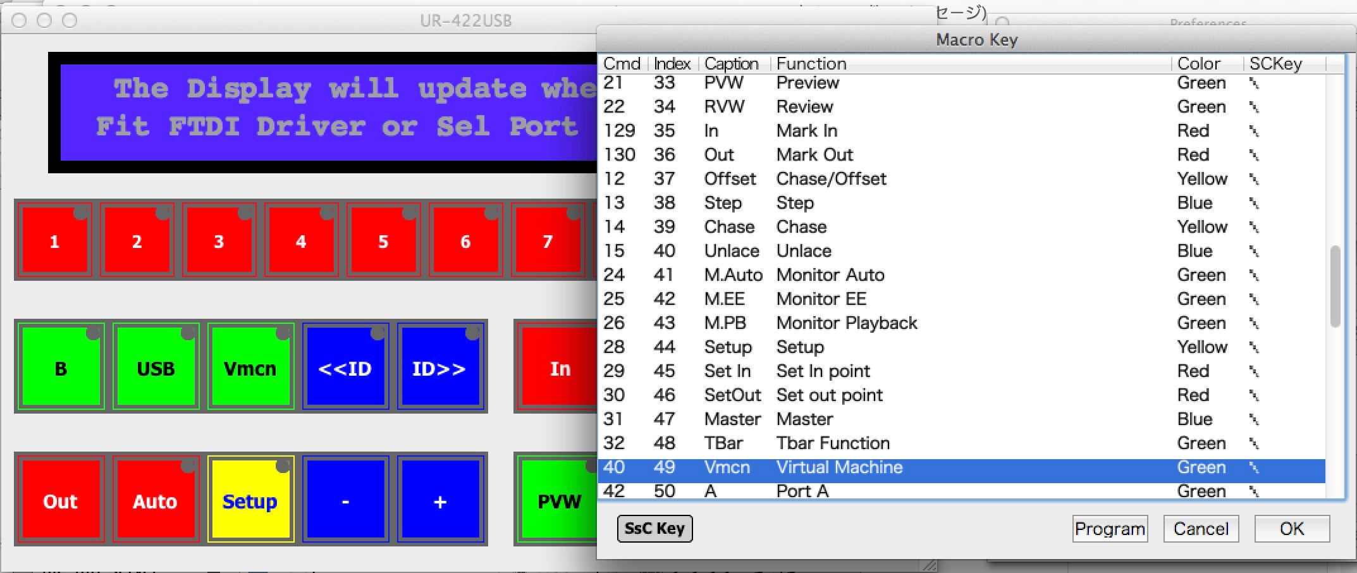Click the SsC Key button
Image resolution: width=1357 pixels, height=573 pixels.
(x=654, y=529)
